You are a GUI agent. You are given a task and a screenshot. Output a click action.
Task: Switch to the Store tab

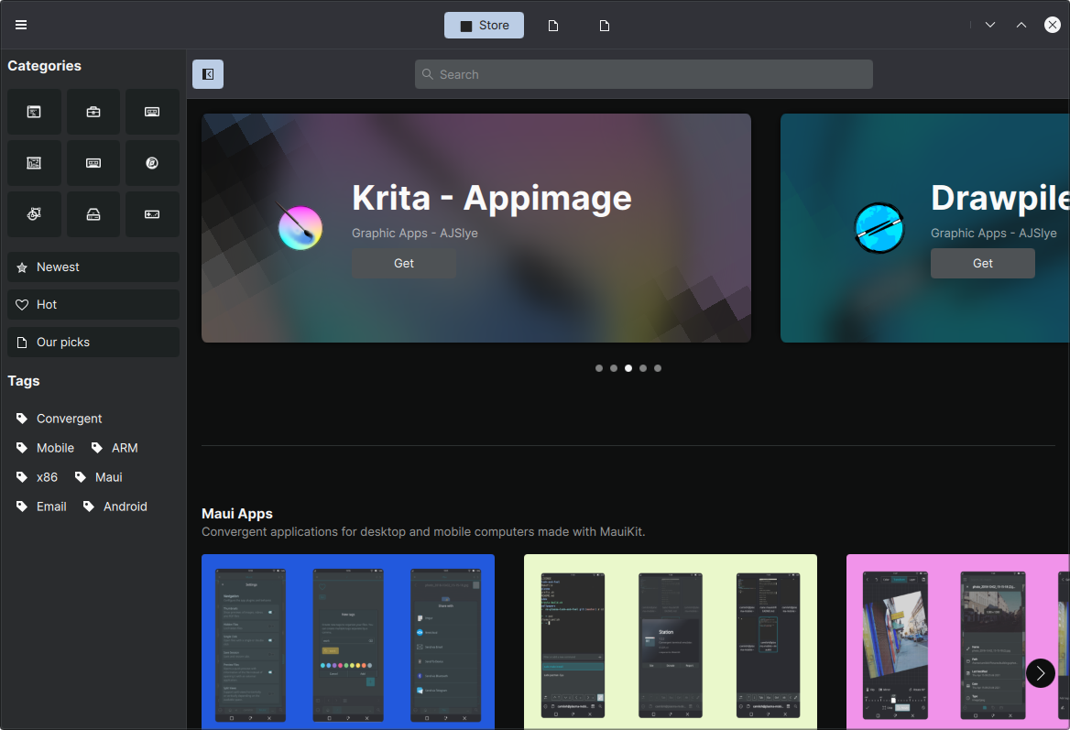point(484,26)
